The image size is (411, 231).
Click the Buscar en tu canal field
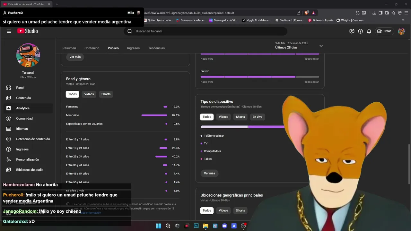tap(205, 31)
